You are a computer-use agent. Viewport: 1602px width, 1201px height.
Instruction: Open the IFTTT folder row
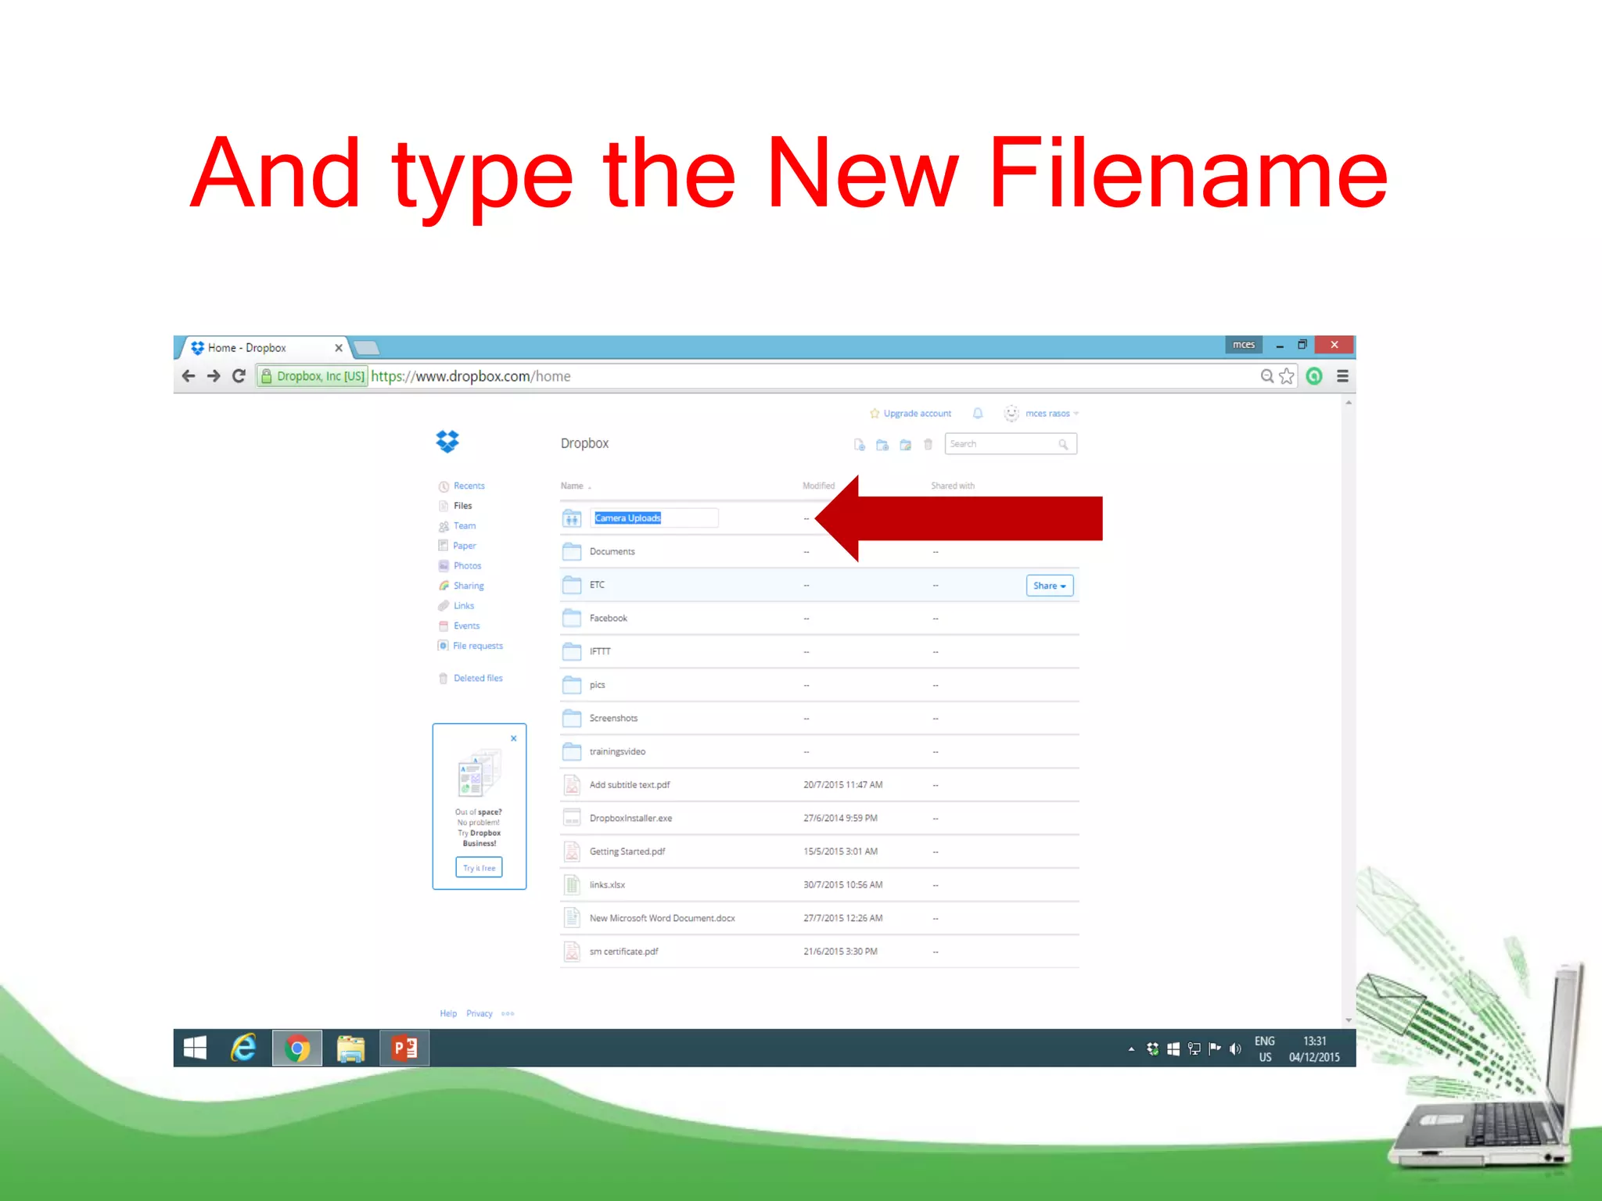[819, 651]
